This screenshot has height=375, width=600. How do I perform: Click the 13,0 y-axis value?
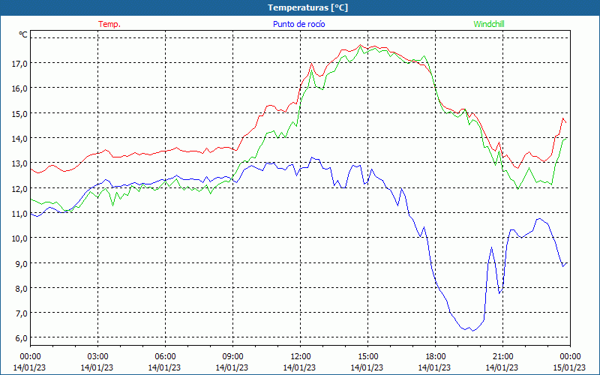pos(20,163)
